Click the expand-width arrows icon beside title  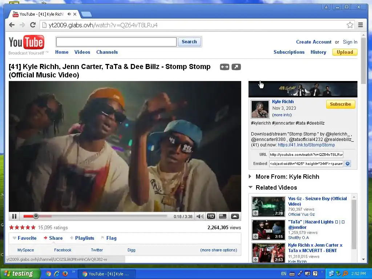(x=225, y=67)
